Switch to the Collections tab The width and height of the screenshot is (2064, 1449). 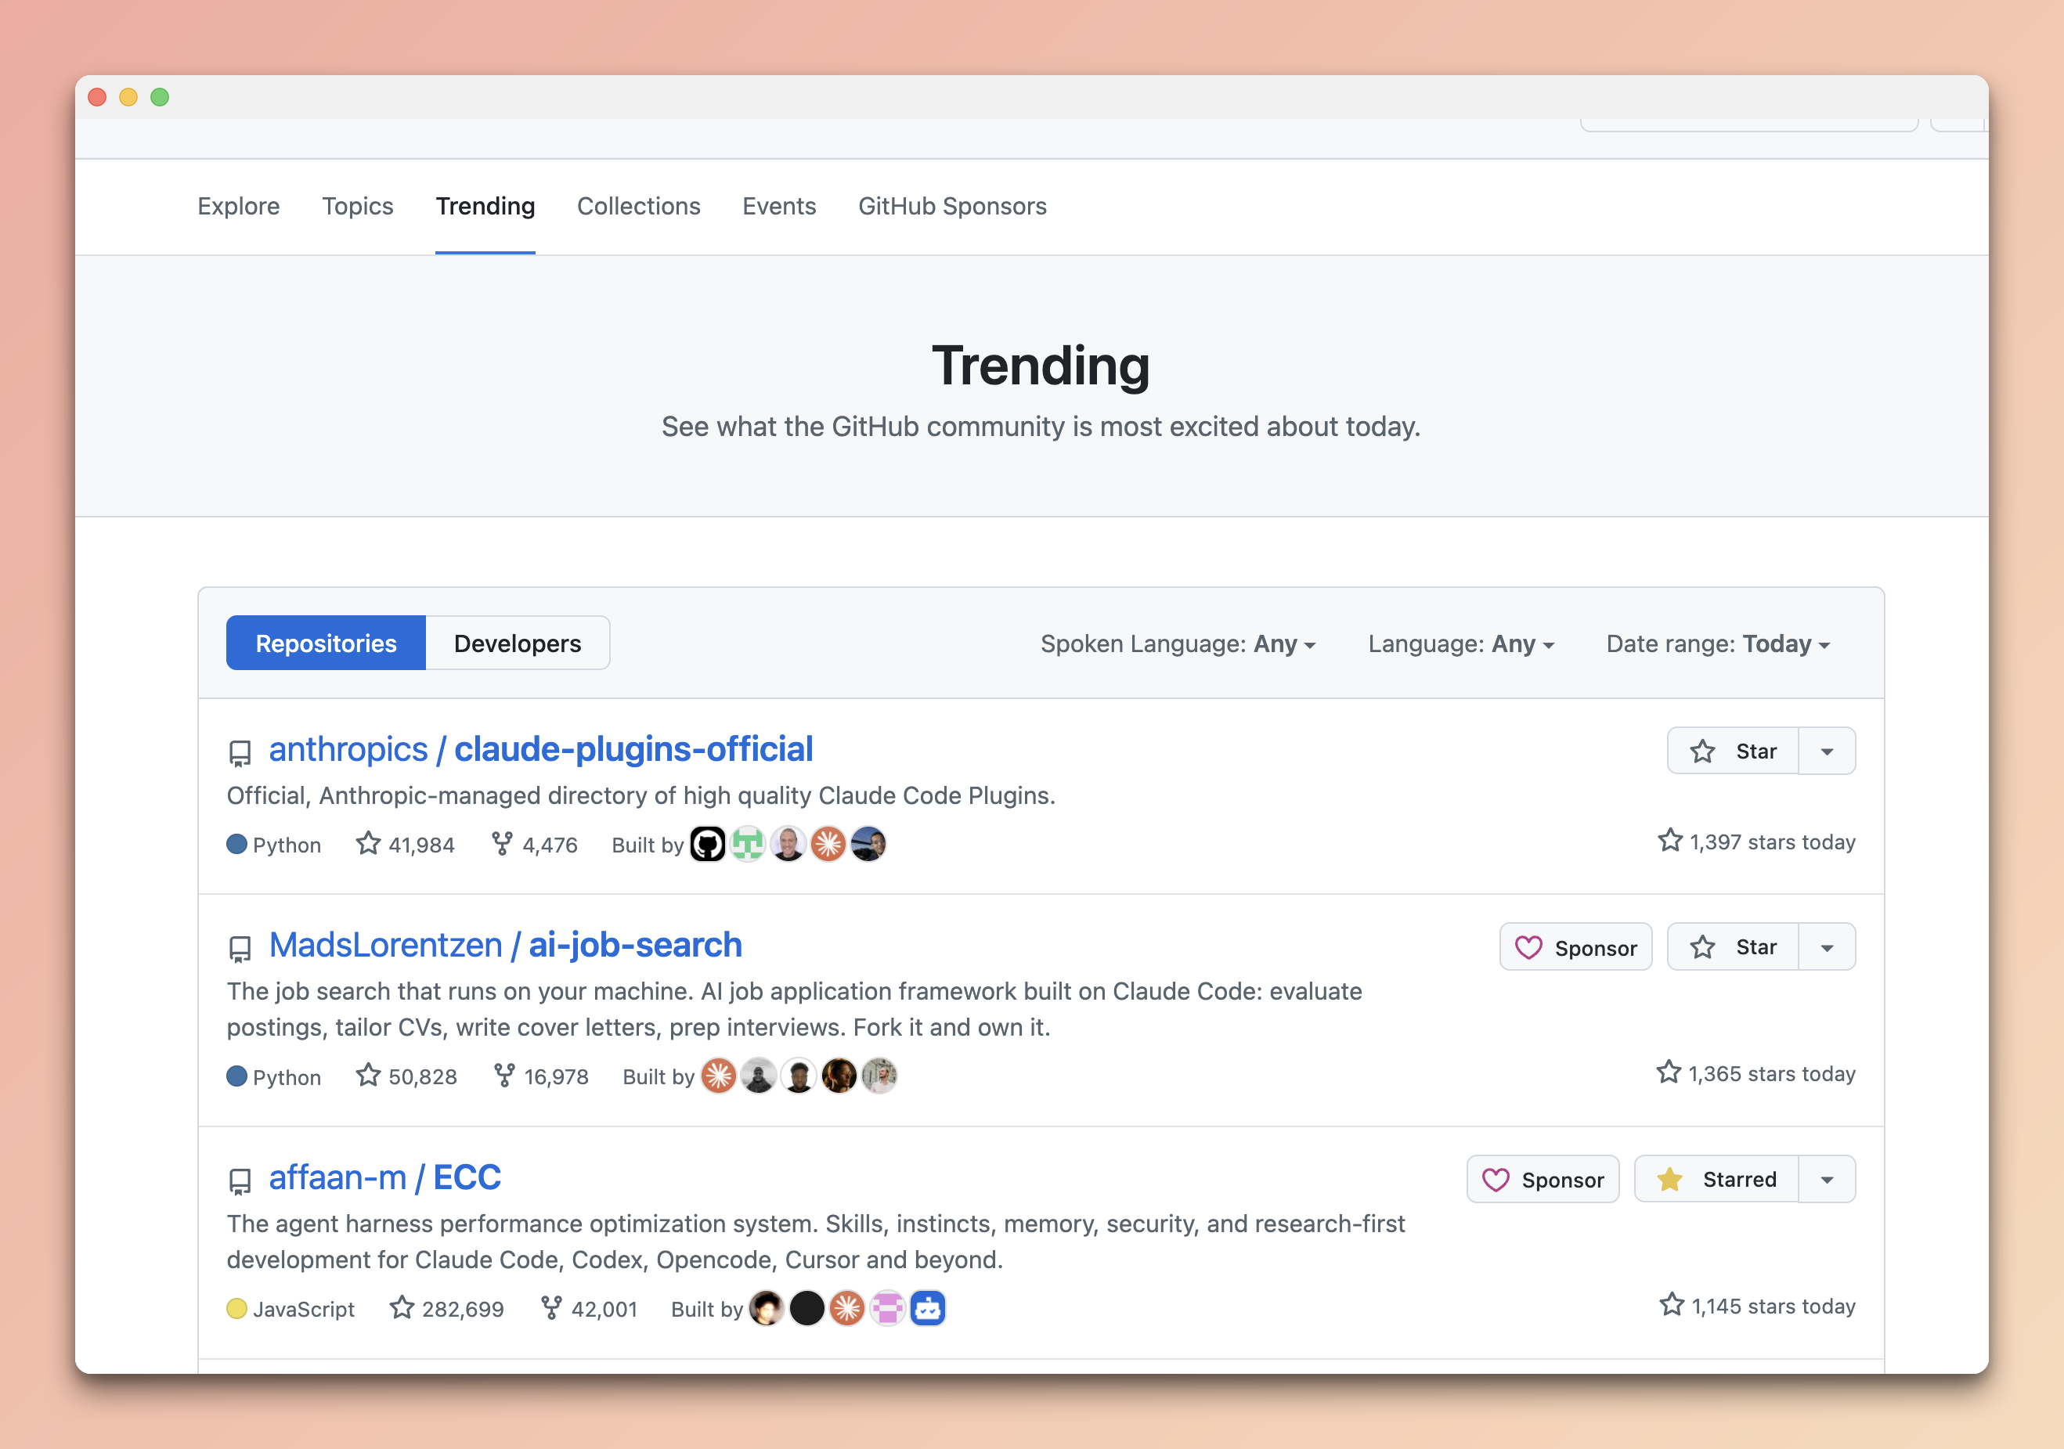[x=638, y=206]
